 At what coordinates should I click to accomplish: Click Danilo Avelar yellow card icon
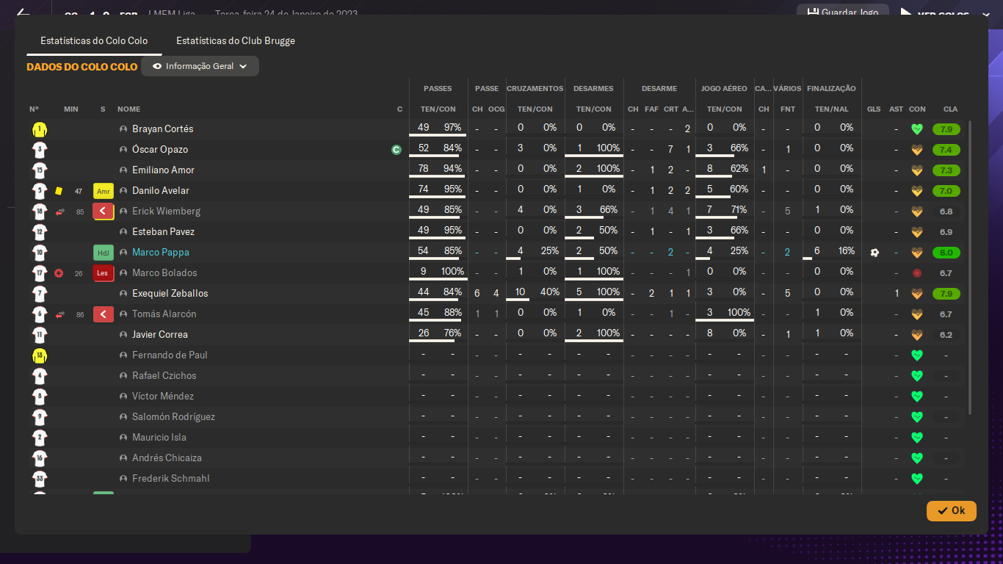coord(59,191)
